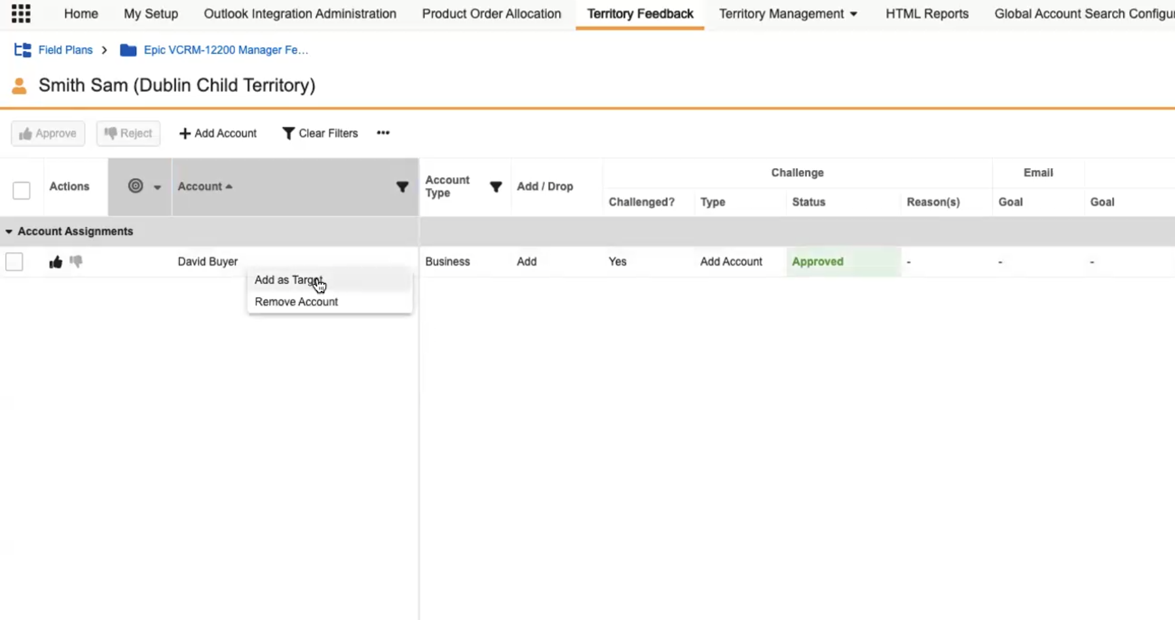Check the David Buyer row checkbox
Screen dimensions: 1175x620
[x=14, y=262]
